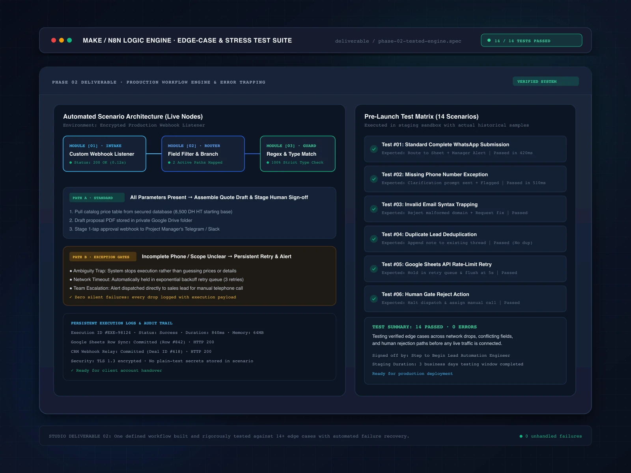
Task: Click Pre-Launch Test Matrix (14 Scenarios) heading
Action: 421,117
